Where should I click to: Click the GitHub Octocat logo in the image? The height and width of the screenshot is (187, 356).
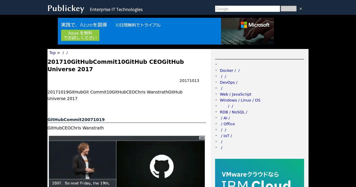click(162, 166)
